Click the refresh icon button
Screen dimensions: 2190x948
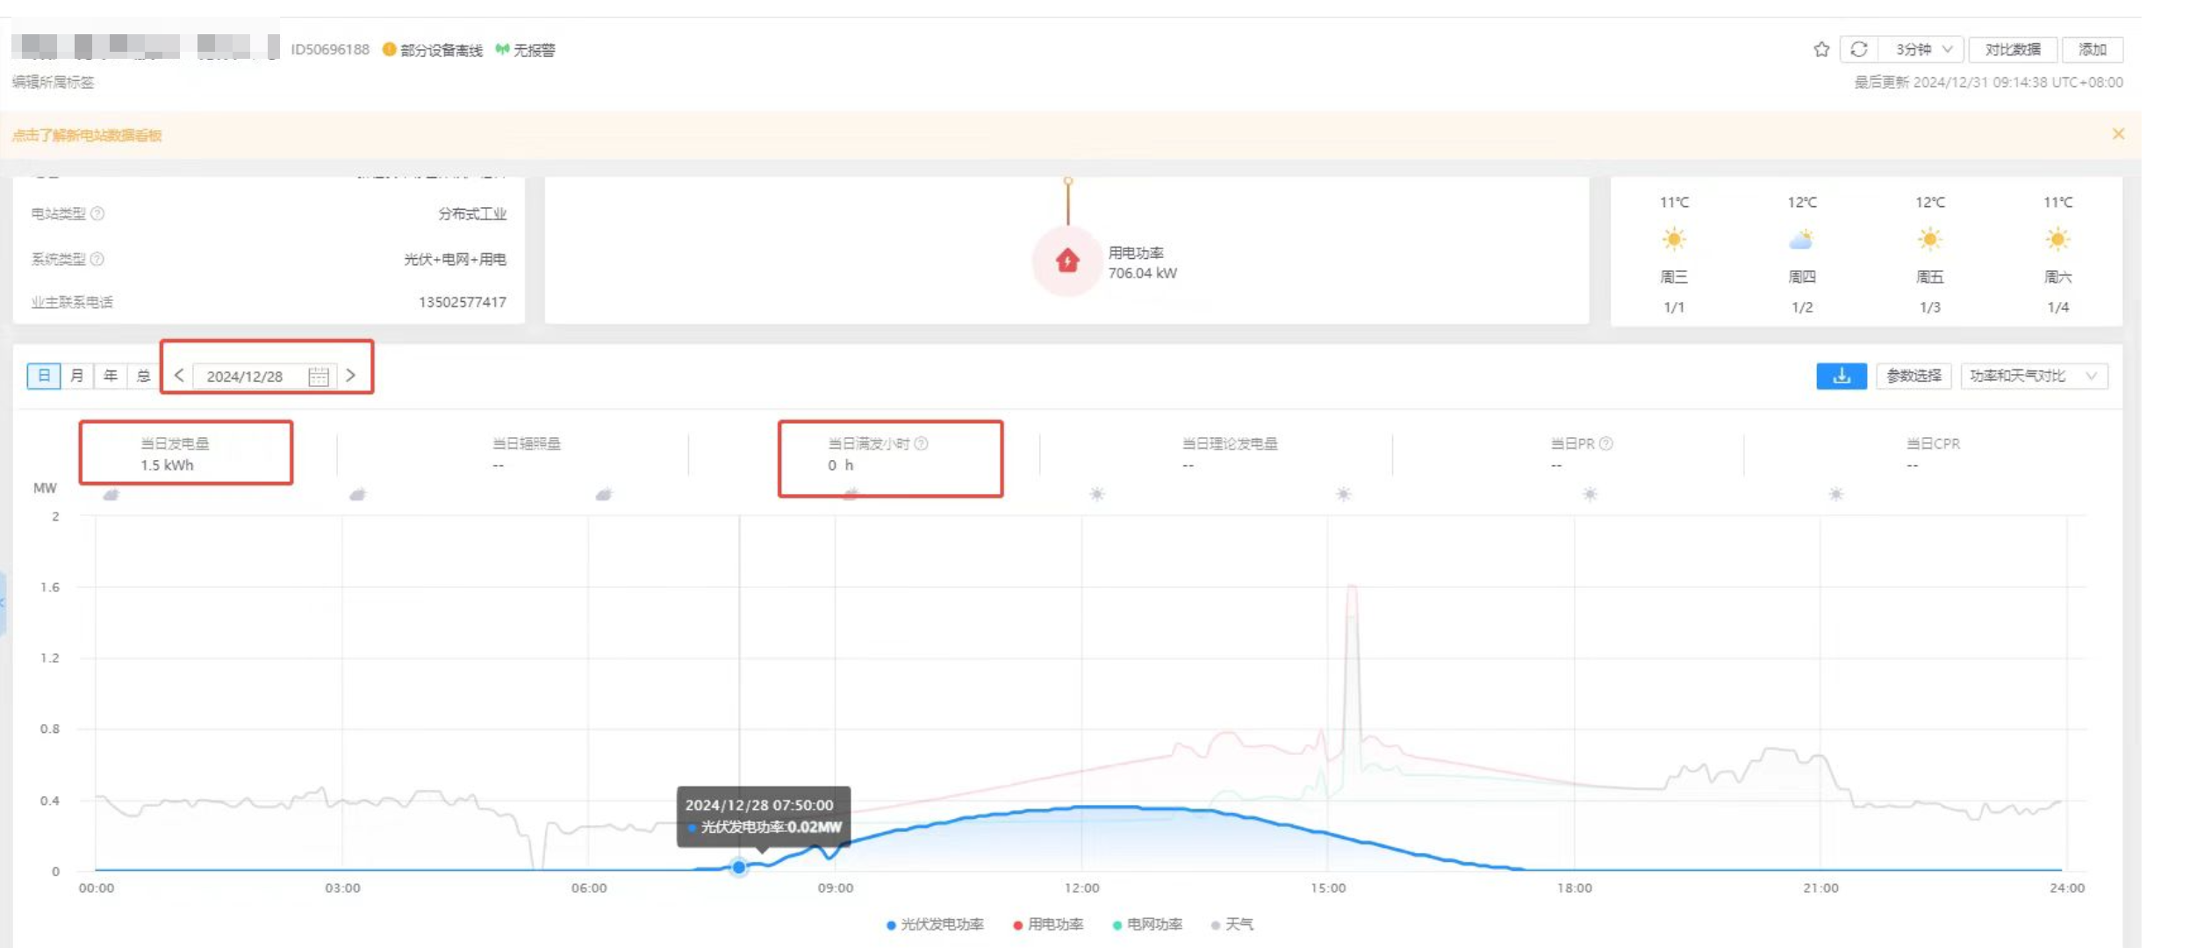point(1858,49)
